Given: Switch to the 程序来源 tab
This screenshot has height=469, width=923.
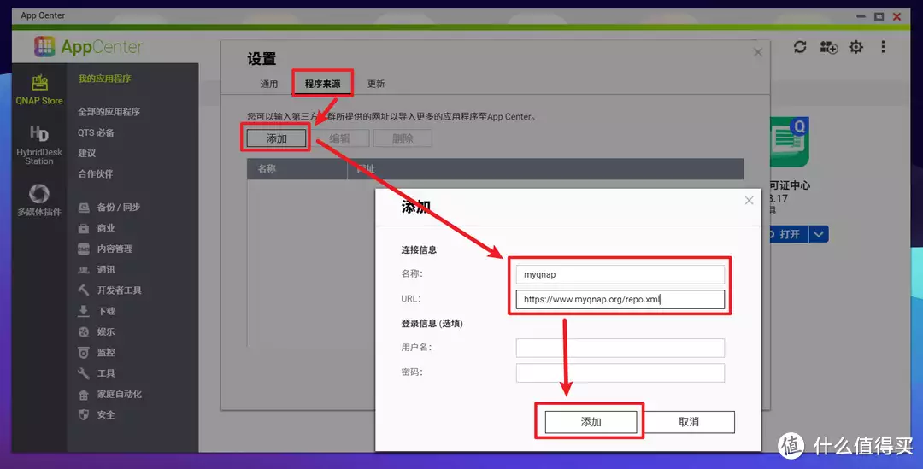Looking at the screenshot, I should [322, 84].
